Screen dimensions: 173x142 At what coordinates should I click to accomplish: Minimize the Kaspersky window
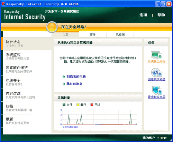[x=157, y=4]
